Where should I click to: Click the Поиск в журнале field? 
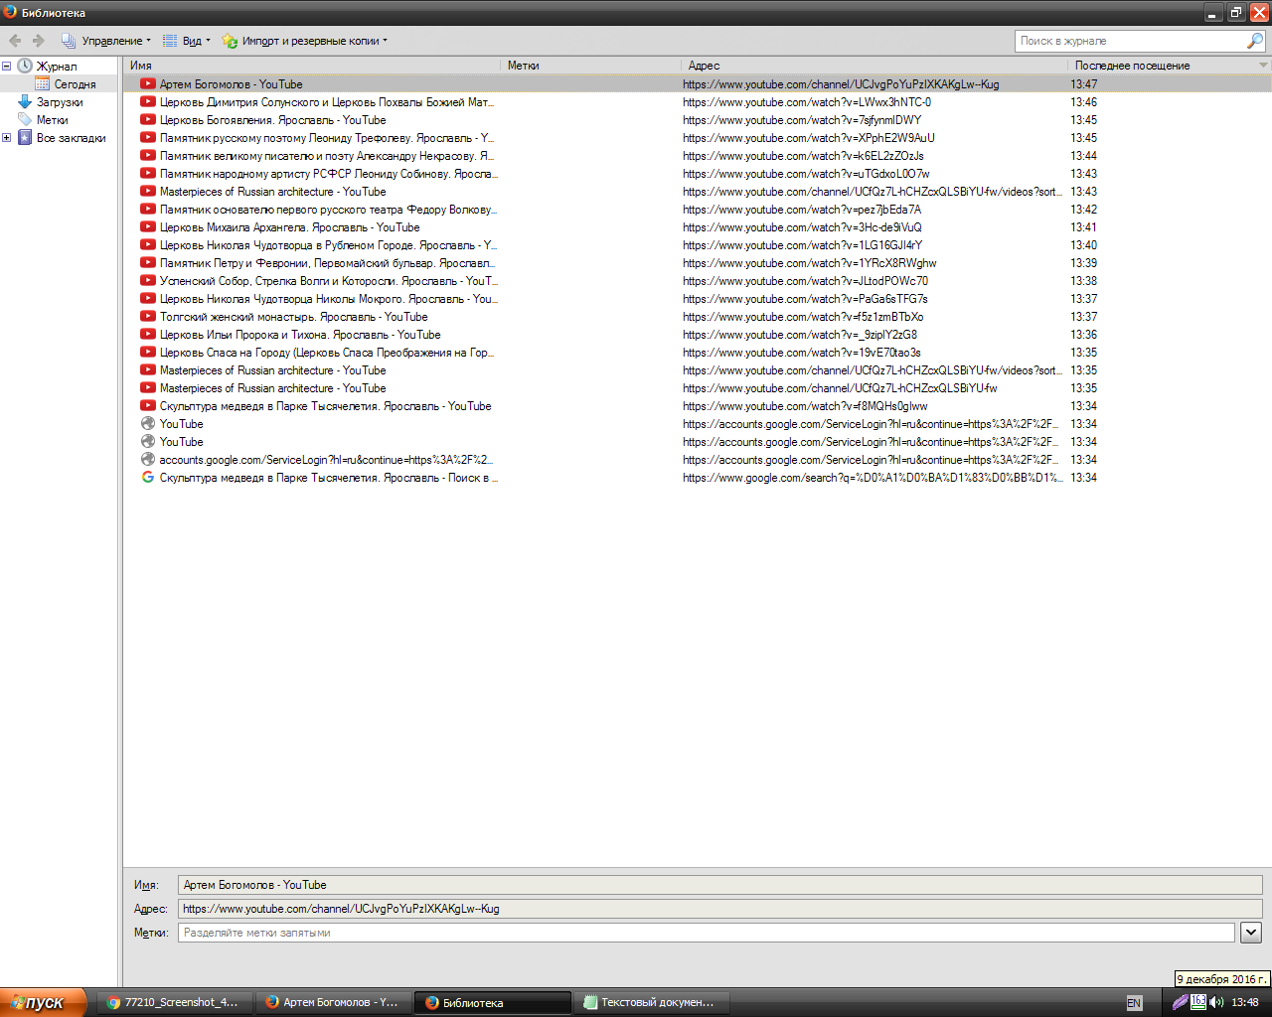click(1129, 41)
